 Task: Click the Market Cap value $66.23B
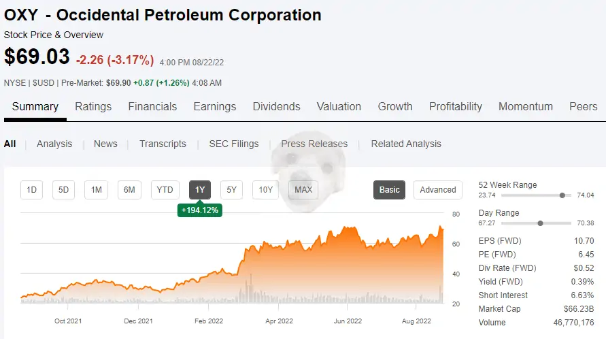point(579,309)
